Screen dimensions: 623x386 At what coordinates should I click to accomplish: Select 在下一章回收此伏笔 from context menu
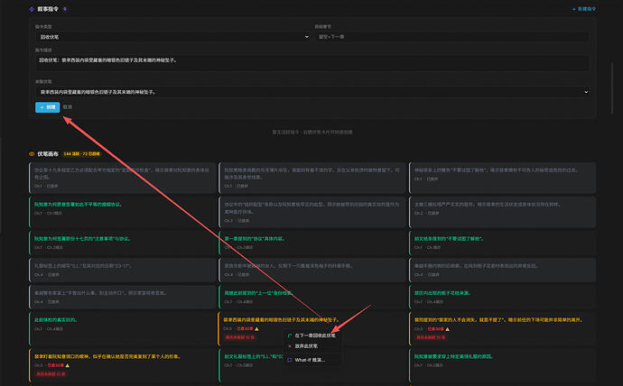[x=315, y=335]
